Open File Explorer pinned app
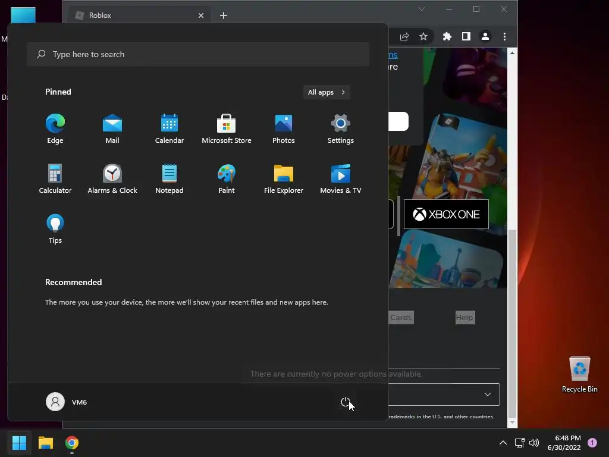The image size is (609, 457). point(284,179)
